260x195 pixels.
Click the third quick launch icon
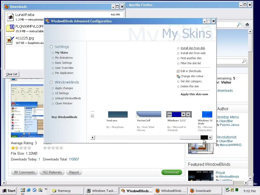(x=34, y=190)
